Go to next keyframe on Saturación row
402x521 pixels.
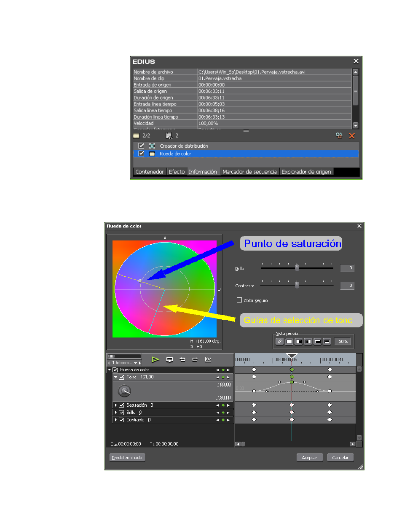pos(228,405)
